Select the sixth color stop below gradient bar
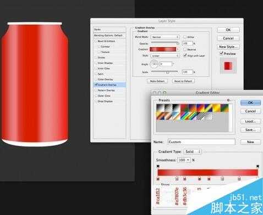The image size is (263, 215). point(222,179)
